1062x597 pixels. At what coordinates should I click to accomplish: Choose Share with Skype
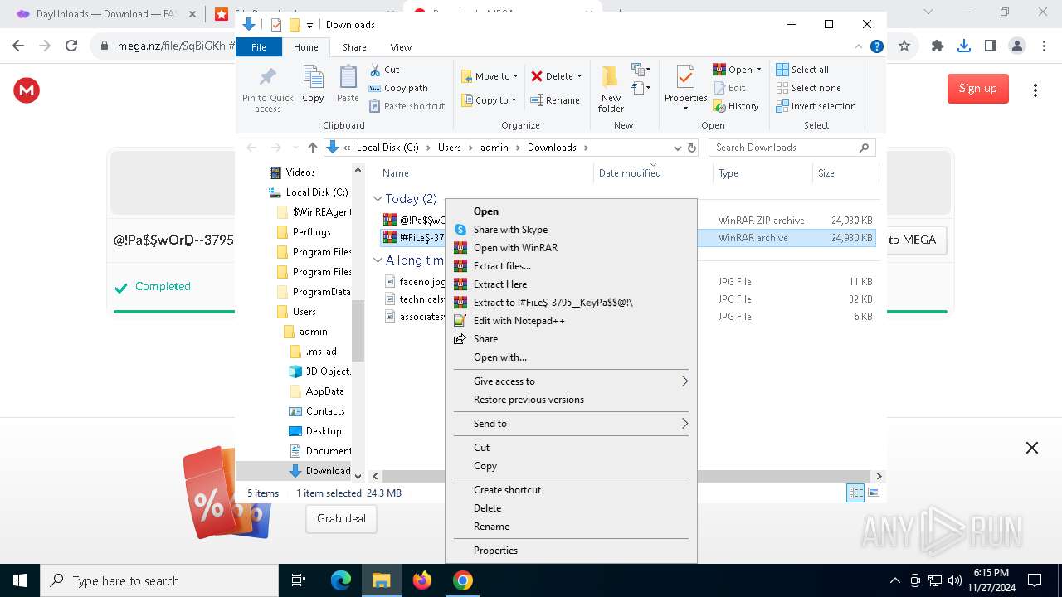tap(571, 230)
